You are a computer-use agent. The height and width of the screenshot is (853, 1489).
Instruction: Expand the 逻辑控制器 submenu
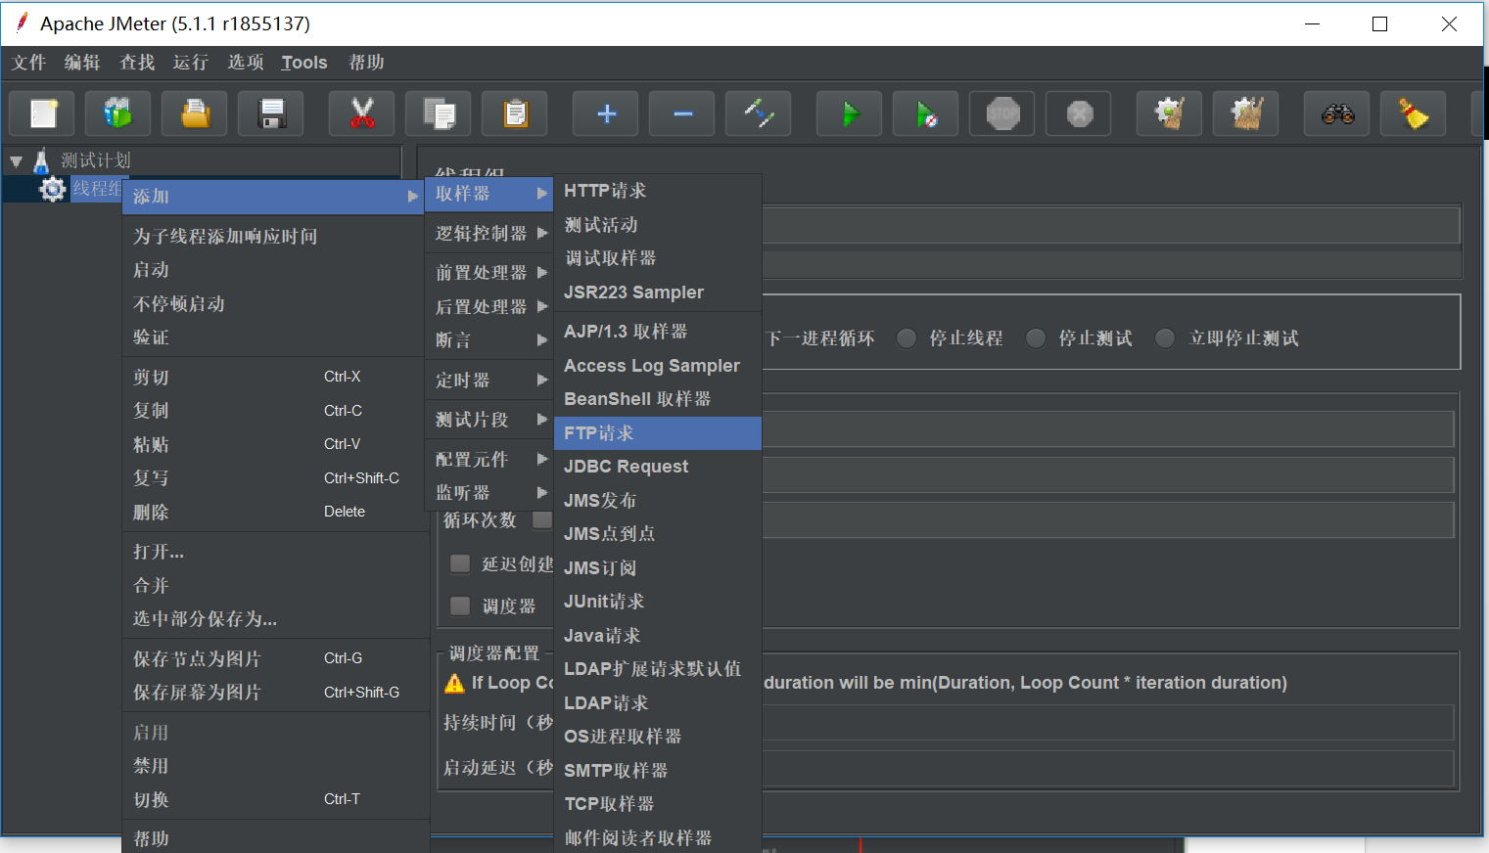click(x=489, y=233)
